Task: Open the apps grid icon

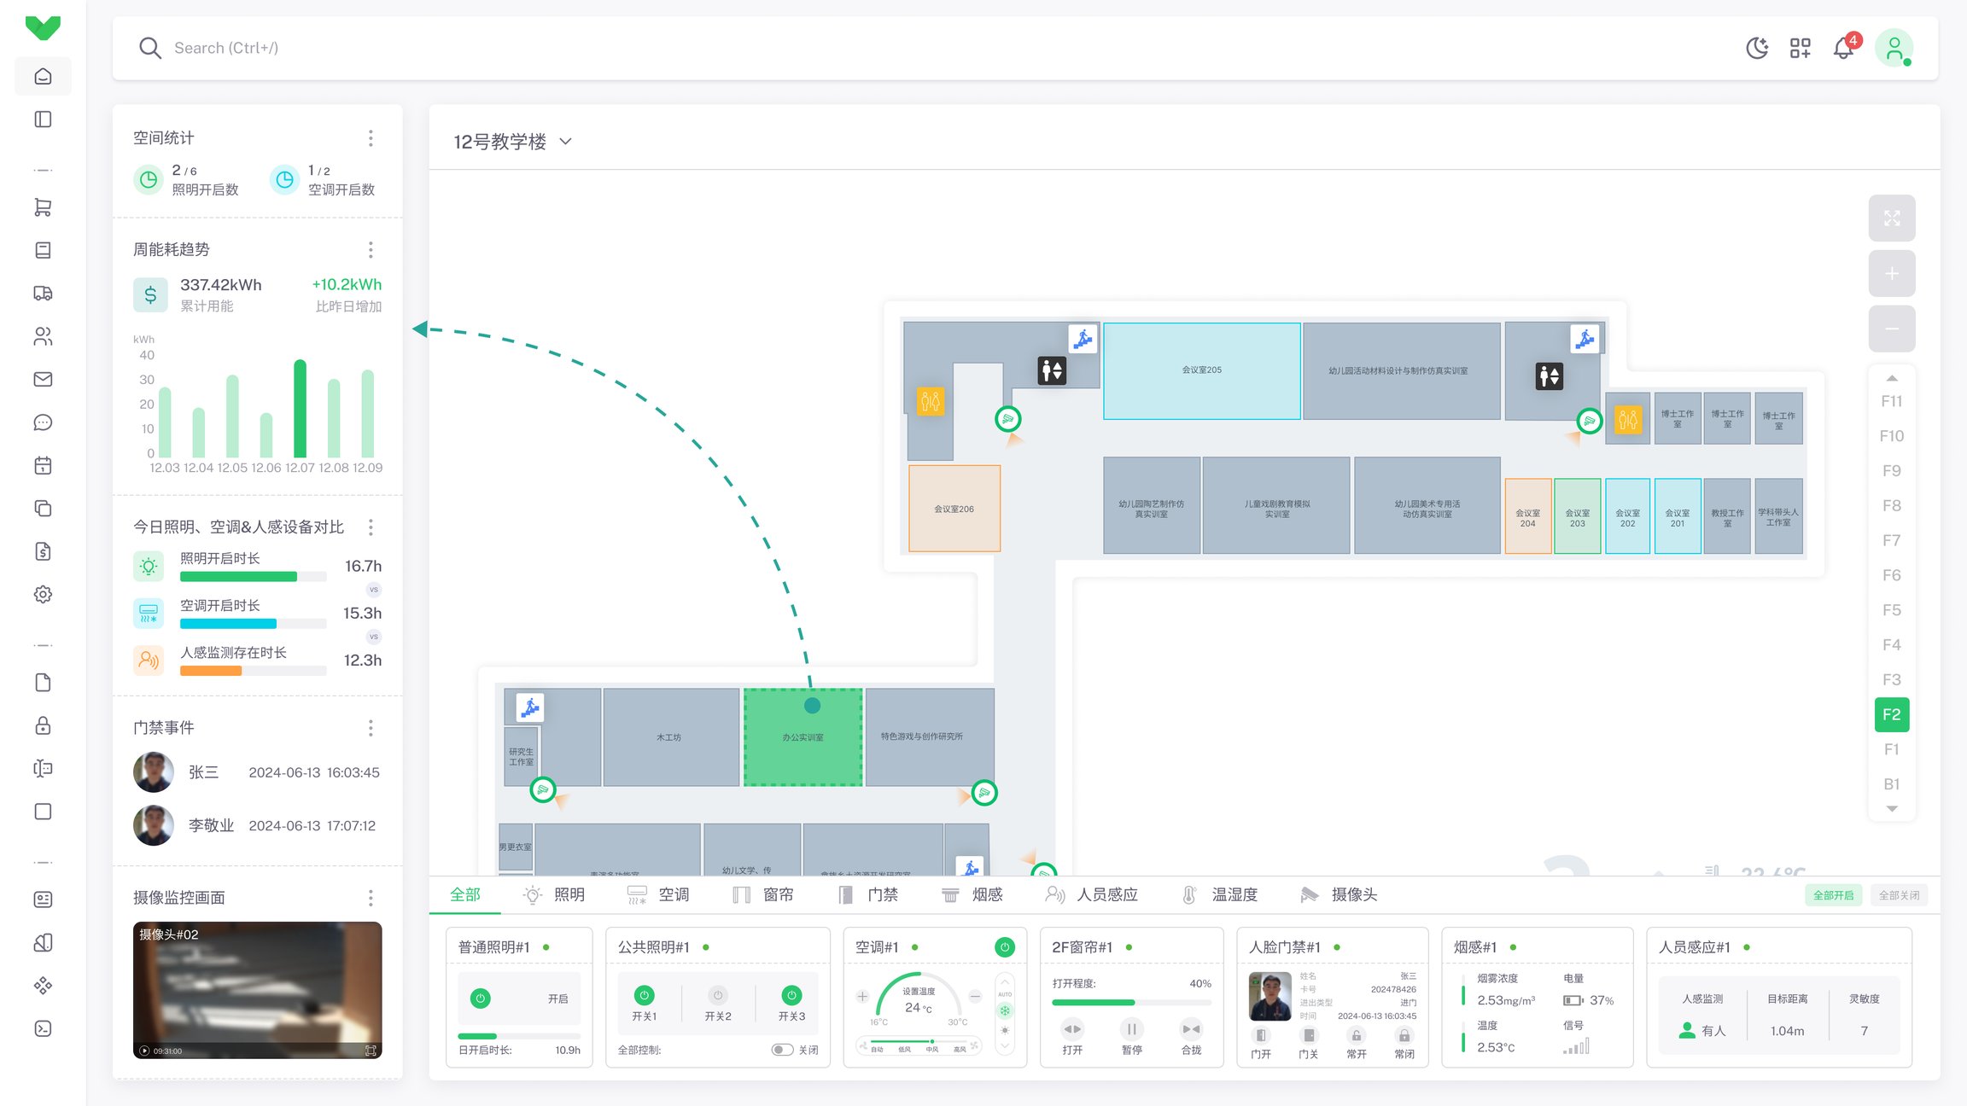Action: pyautogui.click(x=1800, y=49)
